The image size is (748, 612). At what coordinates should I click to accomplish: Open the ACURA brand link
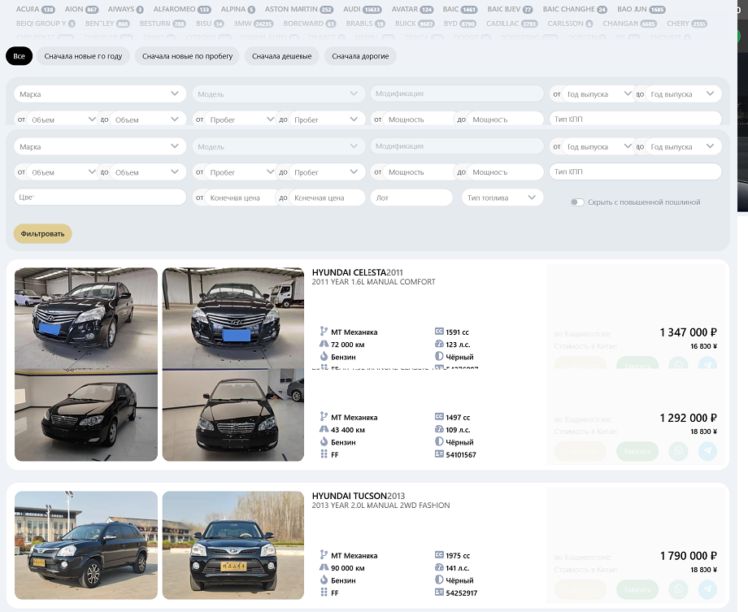point(35,9)
